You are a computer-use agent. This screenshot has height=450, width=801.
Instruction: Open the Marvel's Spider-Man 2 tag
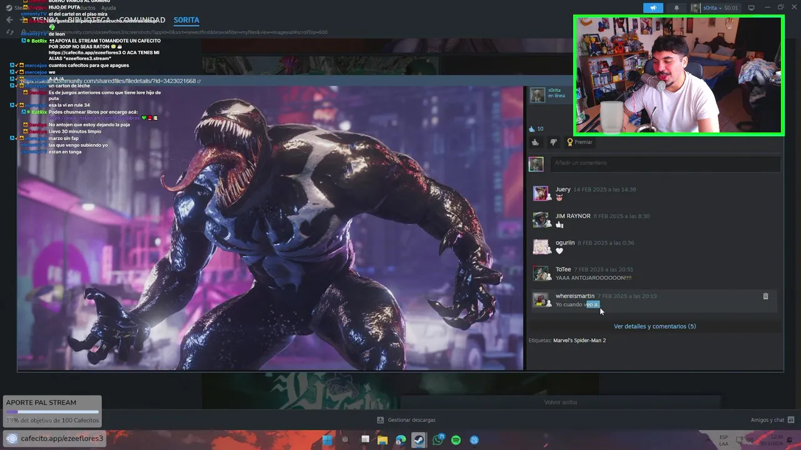click(579, 341)
